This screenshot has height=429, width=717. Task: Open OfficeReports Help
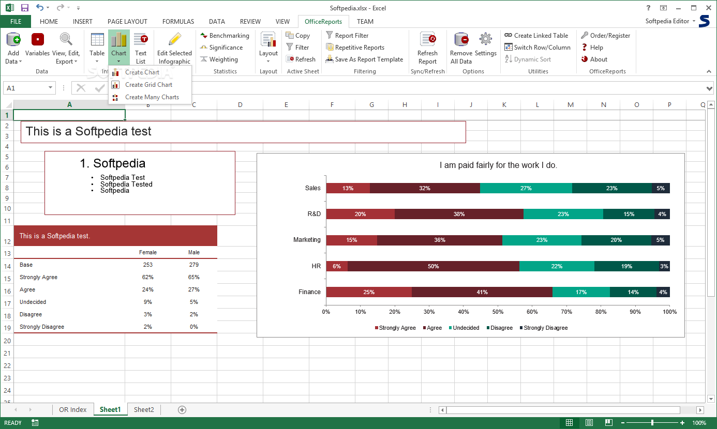coord(592,48)
